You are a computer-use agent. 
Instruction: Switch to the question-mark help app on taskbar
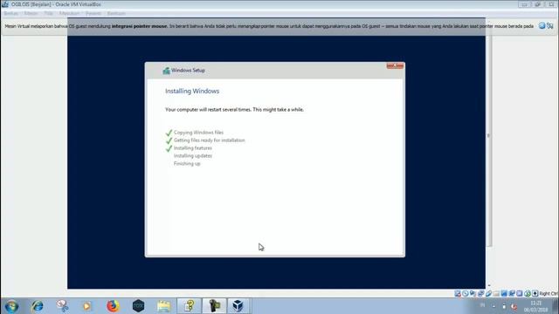pyautogui.click(x=190, y=306)
